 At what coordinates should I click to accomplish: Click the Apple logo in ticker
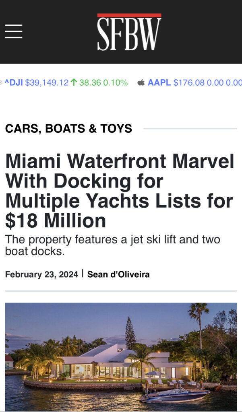pyautogui.click(x=141, y=83)
